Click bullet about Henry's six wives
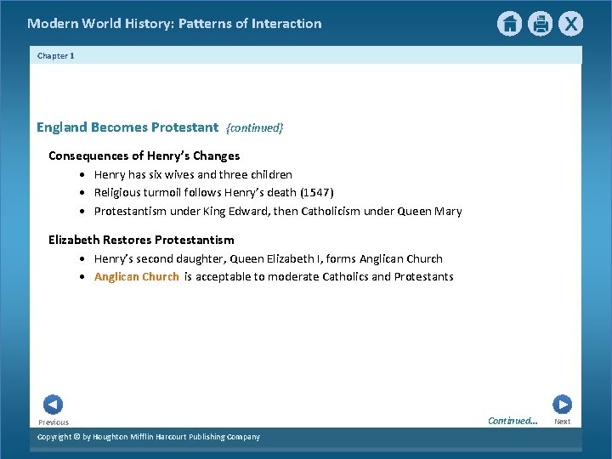612x459 pixels. [193, 174]
